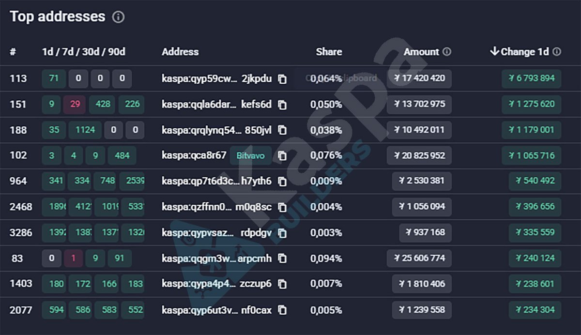Copy address kaspa:qrqlynq54... 850jvl
This screenshot has width=581, height=335.
(282, 130)
